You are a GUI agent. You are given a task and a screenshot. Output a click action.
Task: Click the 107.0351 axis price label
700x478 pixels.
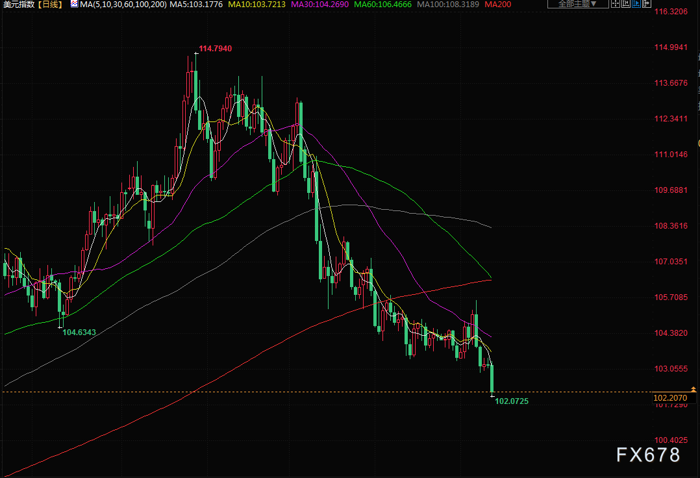[671, 262]
